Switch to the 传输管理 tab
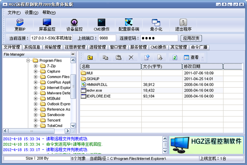 [52, 47]
